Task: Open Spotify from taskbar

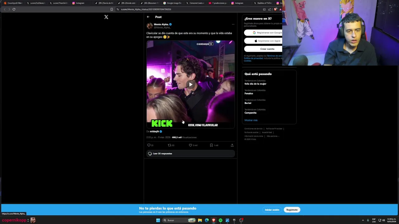Action: [x=220, y=220]
